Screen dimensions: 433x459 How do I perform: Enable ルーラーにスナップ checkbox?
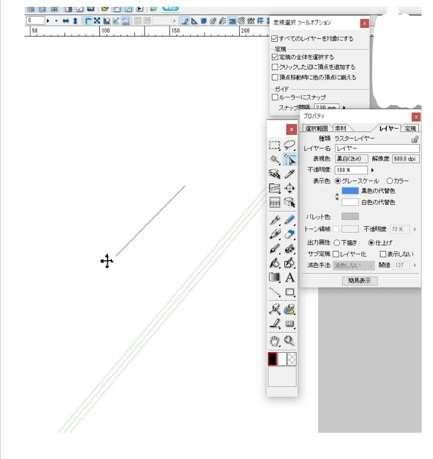(275, 97)
